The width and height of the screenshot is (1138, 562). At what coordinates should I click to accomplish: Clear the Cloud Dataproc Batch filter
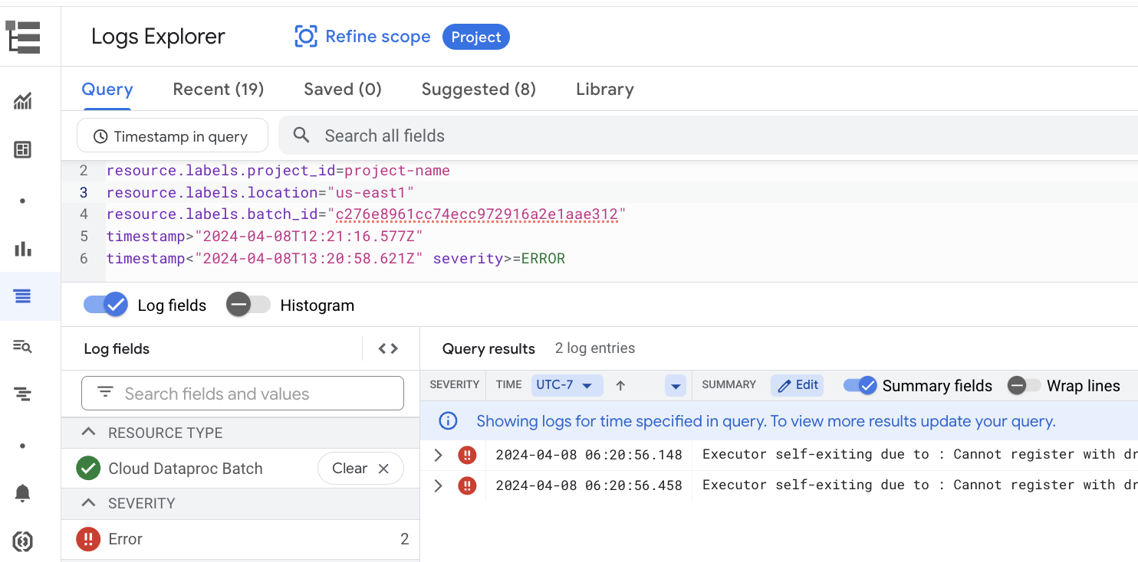pyautogui.click(x=360, y=468)
